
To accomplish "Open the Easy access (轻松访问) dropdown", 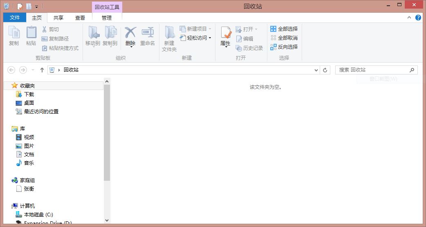I will pyautogui.click(x=195, y=38).
